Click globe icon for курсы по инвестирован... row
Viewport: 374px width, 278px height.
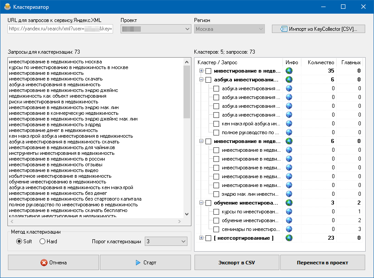(289, 212)
